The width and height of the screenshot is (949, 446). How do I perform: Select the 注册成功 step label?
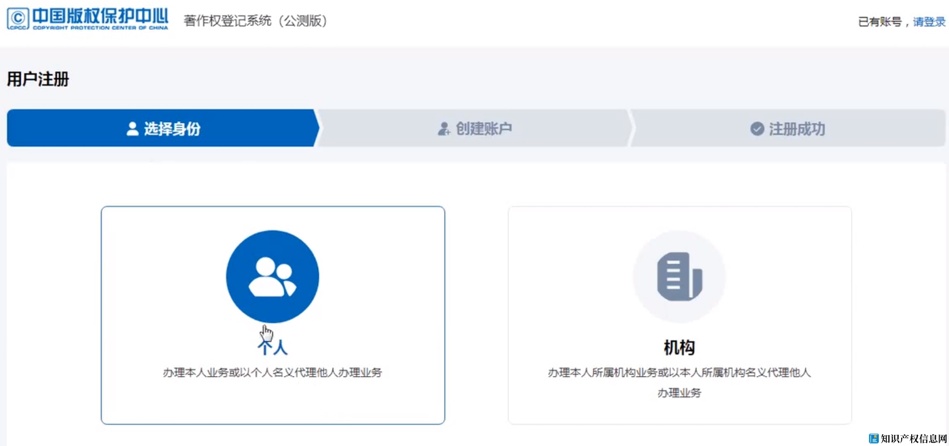point(797,129)
